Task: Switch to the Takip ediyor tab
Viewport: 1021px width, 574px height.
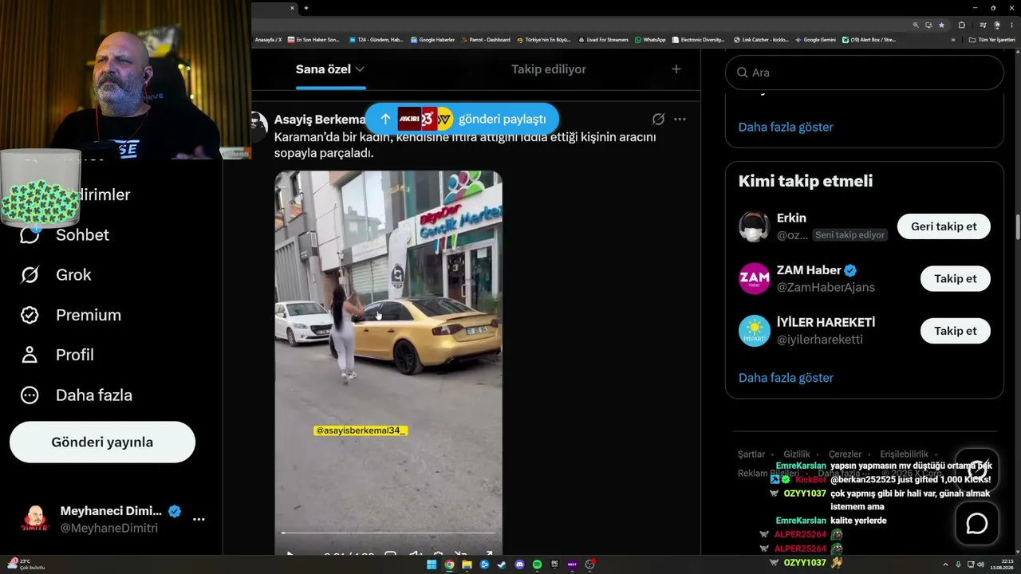Action: coord(549,69)
